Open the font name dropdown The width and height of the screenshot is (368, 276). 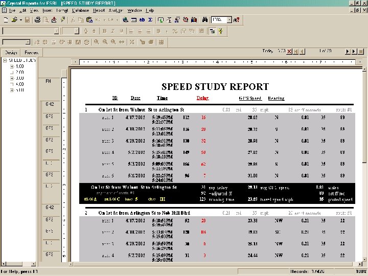56,31
